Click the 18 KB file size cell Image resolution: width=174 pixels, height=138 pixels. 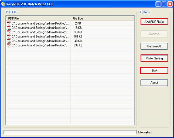78,28
